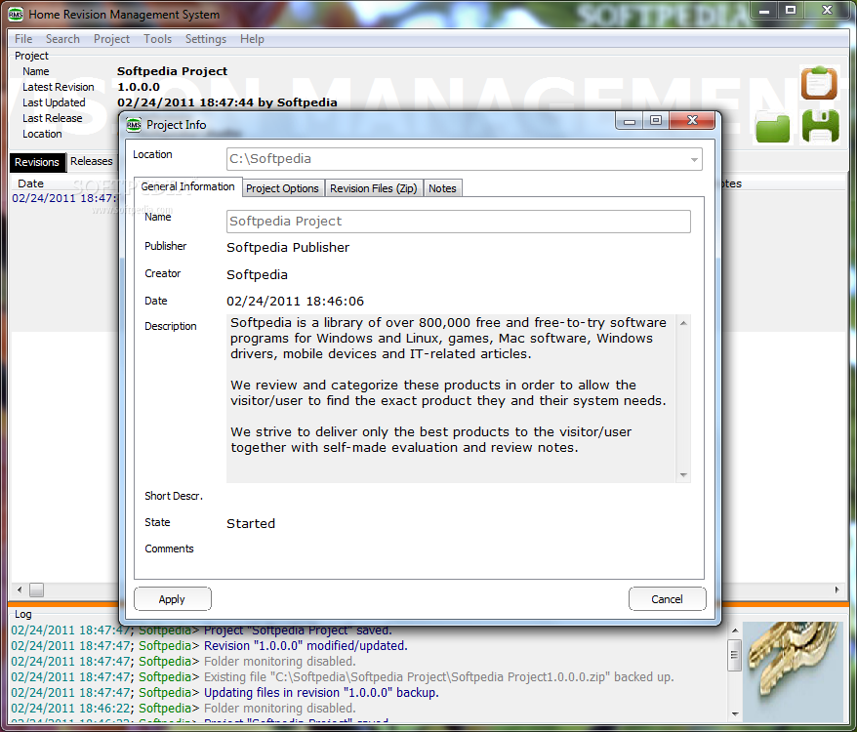This screenshot has height=732, width=857.
Task: Click inside the Description text area
Action: pos(451,398)
